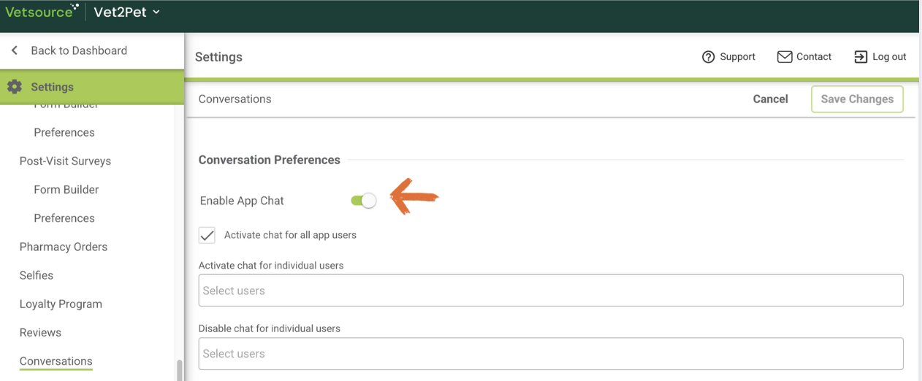Open Post-Visit Surveys section

65,161
